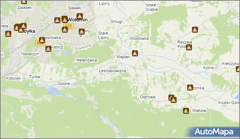The image size is (240, 139).
Task: Select the Zalasek label
Action: (x=24, y=8)
